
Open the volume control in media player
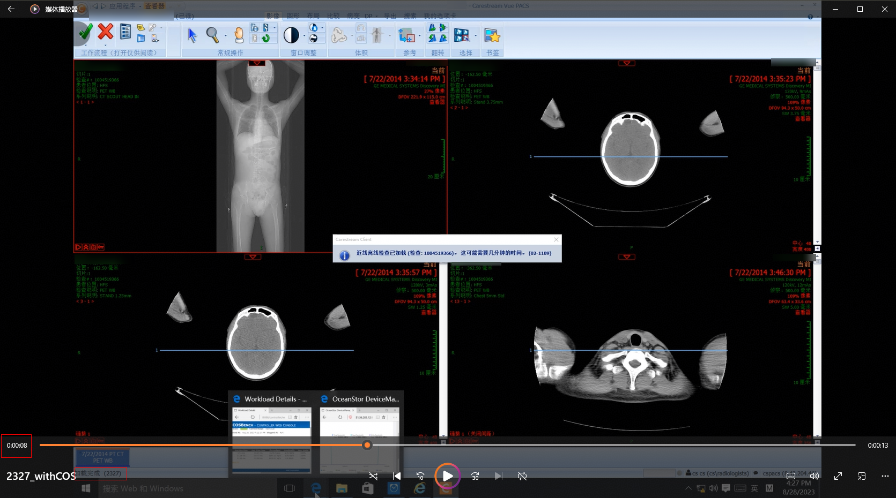pos(814,476)
